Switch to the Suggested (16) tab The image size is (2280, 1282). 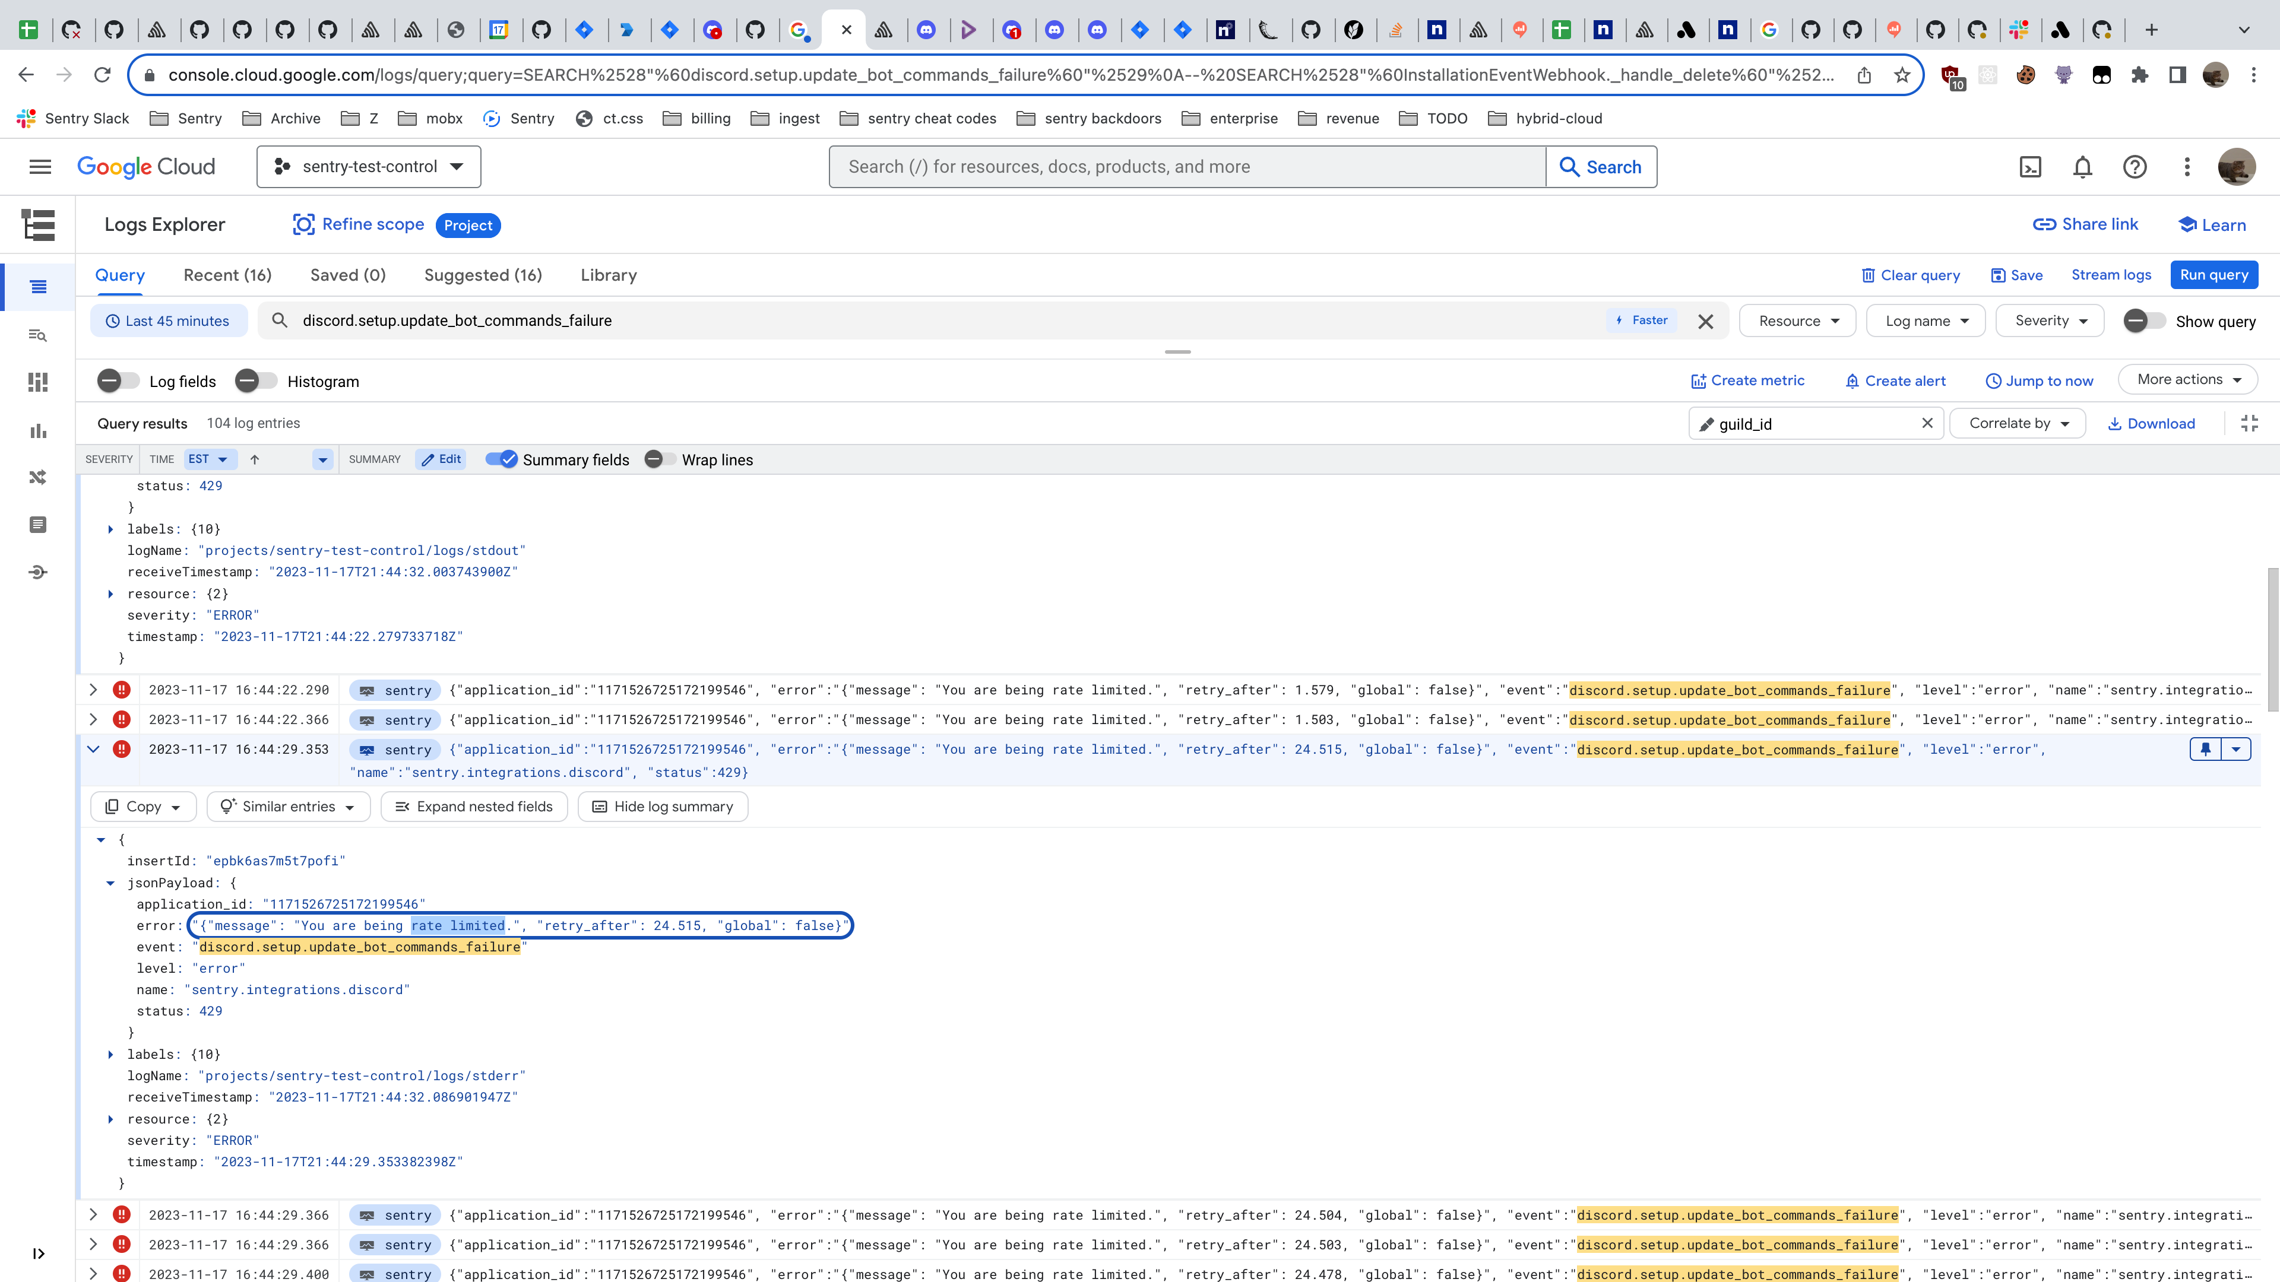(x=483, y=275)
